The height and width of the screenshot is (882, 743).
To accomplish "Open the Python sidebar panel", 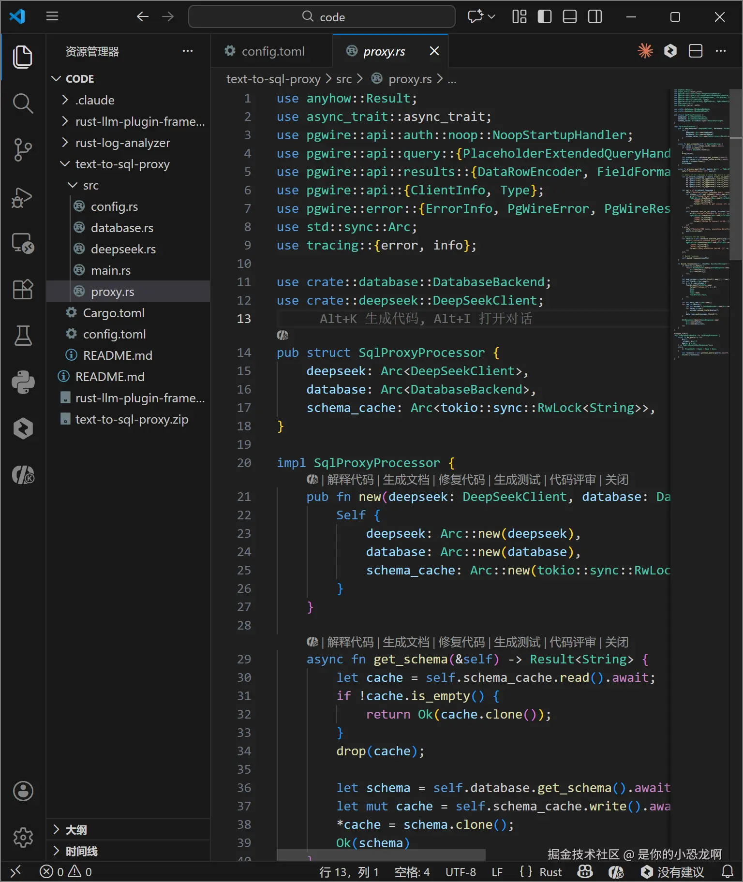I will (x=23, y=382).
